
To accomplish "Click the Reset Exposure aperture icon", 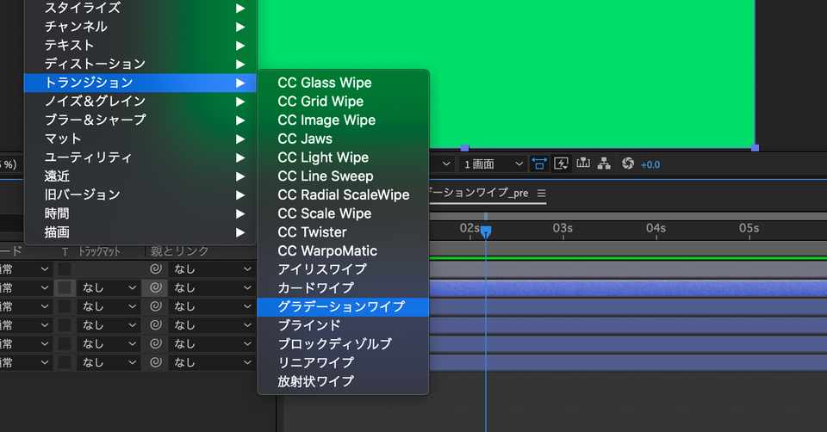I will (627, 164).
